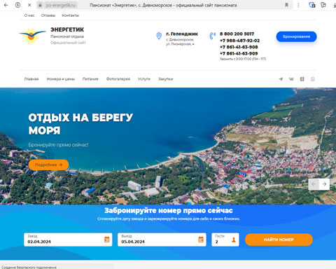
Task: Click 'Забронируйте номер прямо сейчас' heading
Action: click(169, 210)
